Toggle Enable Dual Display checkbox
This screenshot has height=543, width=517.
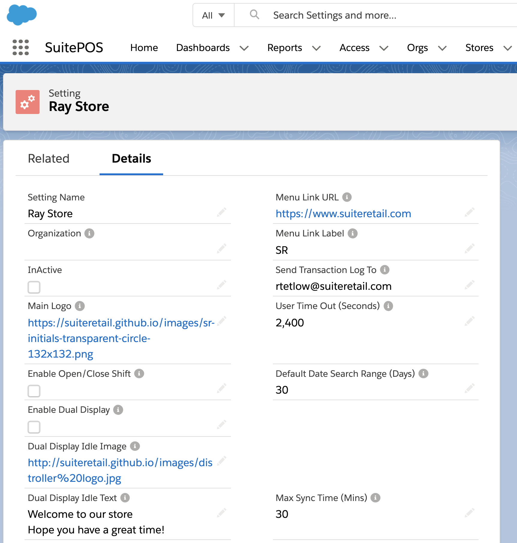pyautogui.click(x=34, y=427)
